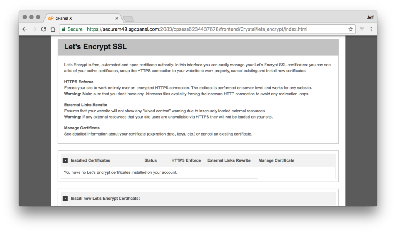
Task: Click the External Links Rewrite column header
Action: coord(229,160)
